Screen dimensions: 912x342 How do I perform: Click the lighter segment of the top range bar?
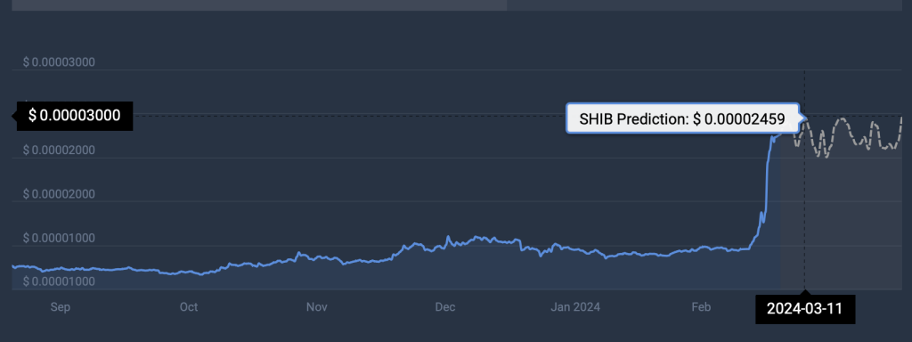point(259,4)
